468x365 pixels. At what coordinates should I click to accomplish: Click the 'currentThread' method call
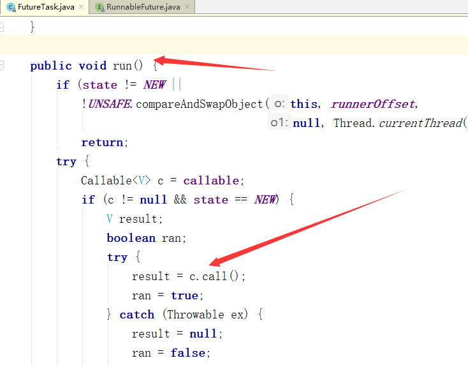tap(420, 123)
